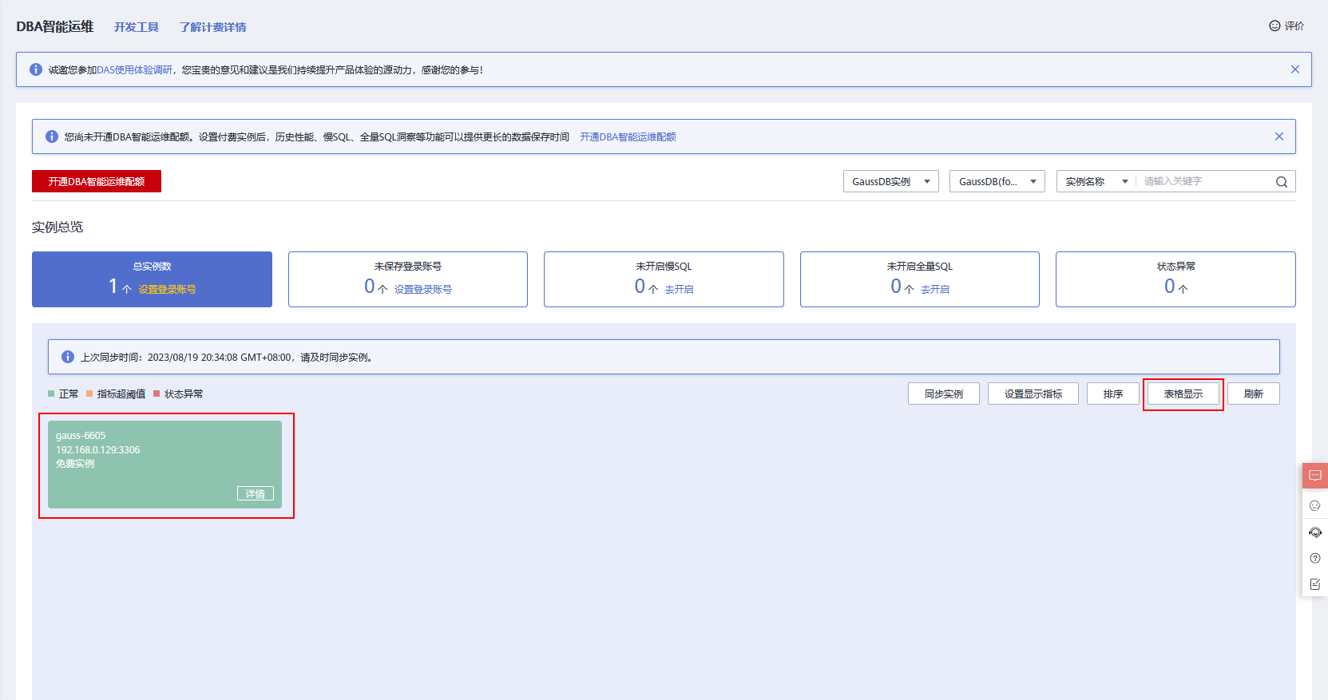
Task: Click the 刷新 button
Action: click(1254, 394)
